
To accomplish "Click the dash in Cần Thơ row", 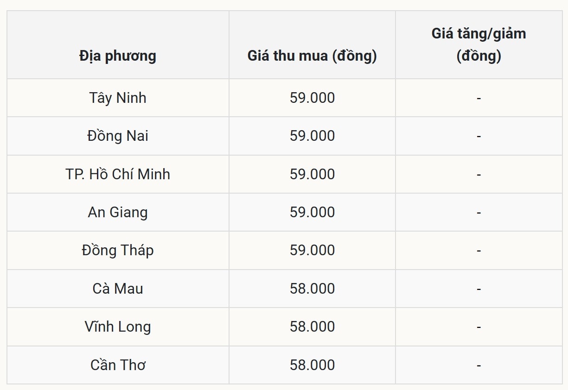I will [x=479, y=365].
